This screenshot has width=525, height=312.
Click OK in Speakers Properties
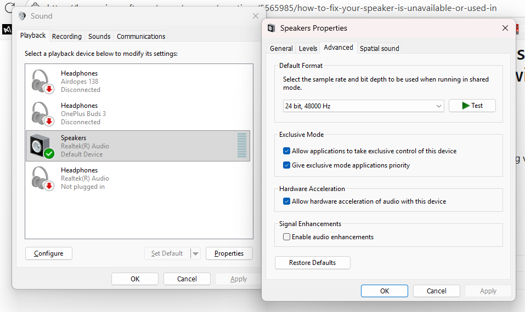coord(385,291)
